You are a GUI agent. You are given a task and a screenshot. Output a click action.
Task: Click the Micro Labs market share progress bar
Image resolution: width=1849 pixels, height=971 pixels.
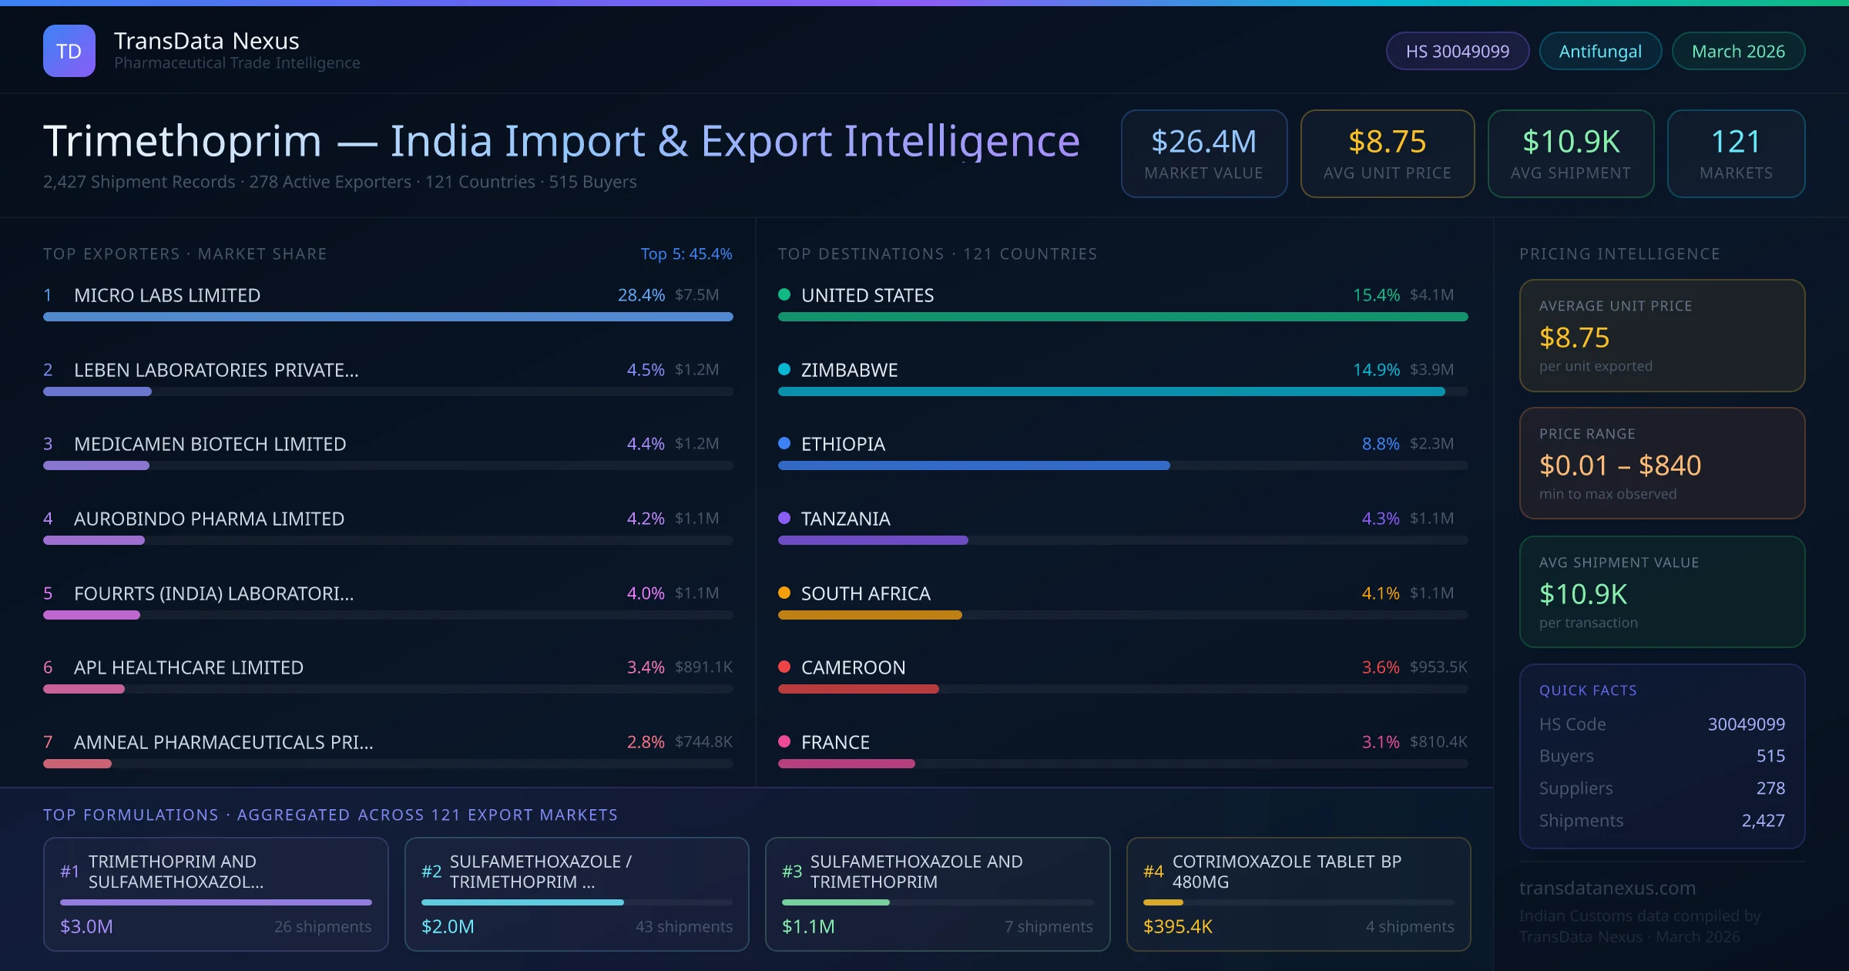(x=388, y=317)
